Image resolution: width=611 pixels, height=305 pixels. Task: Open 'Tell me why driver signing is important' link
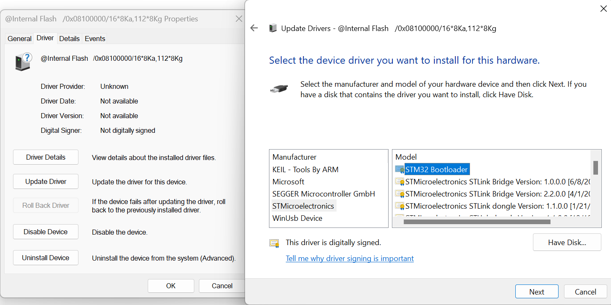click(x=350, y=258)
